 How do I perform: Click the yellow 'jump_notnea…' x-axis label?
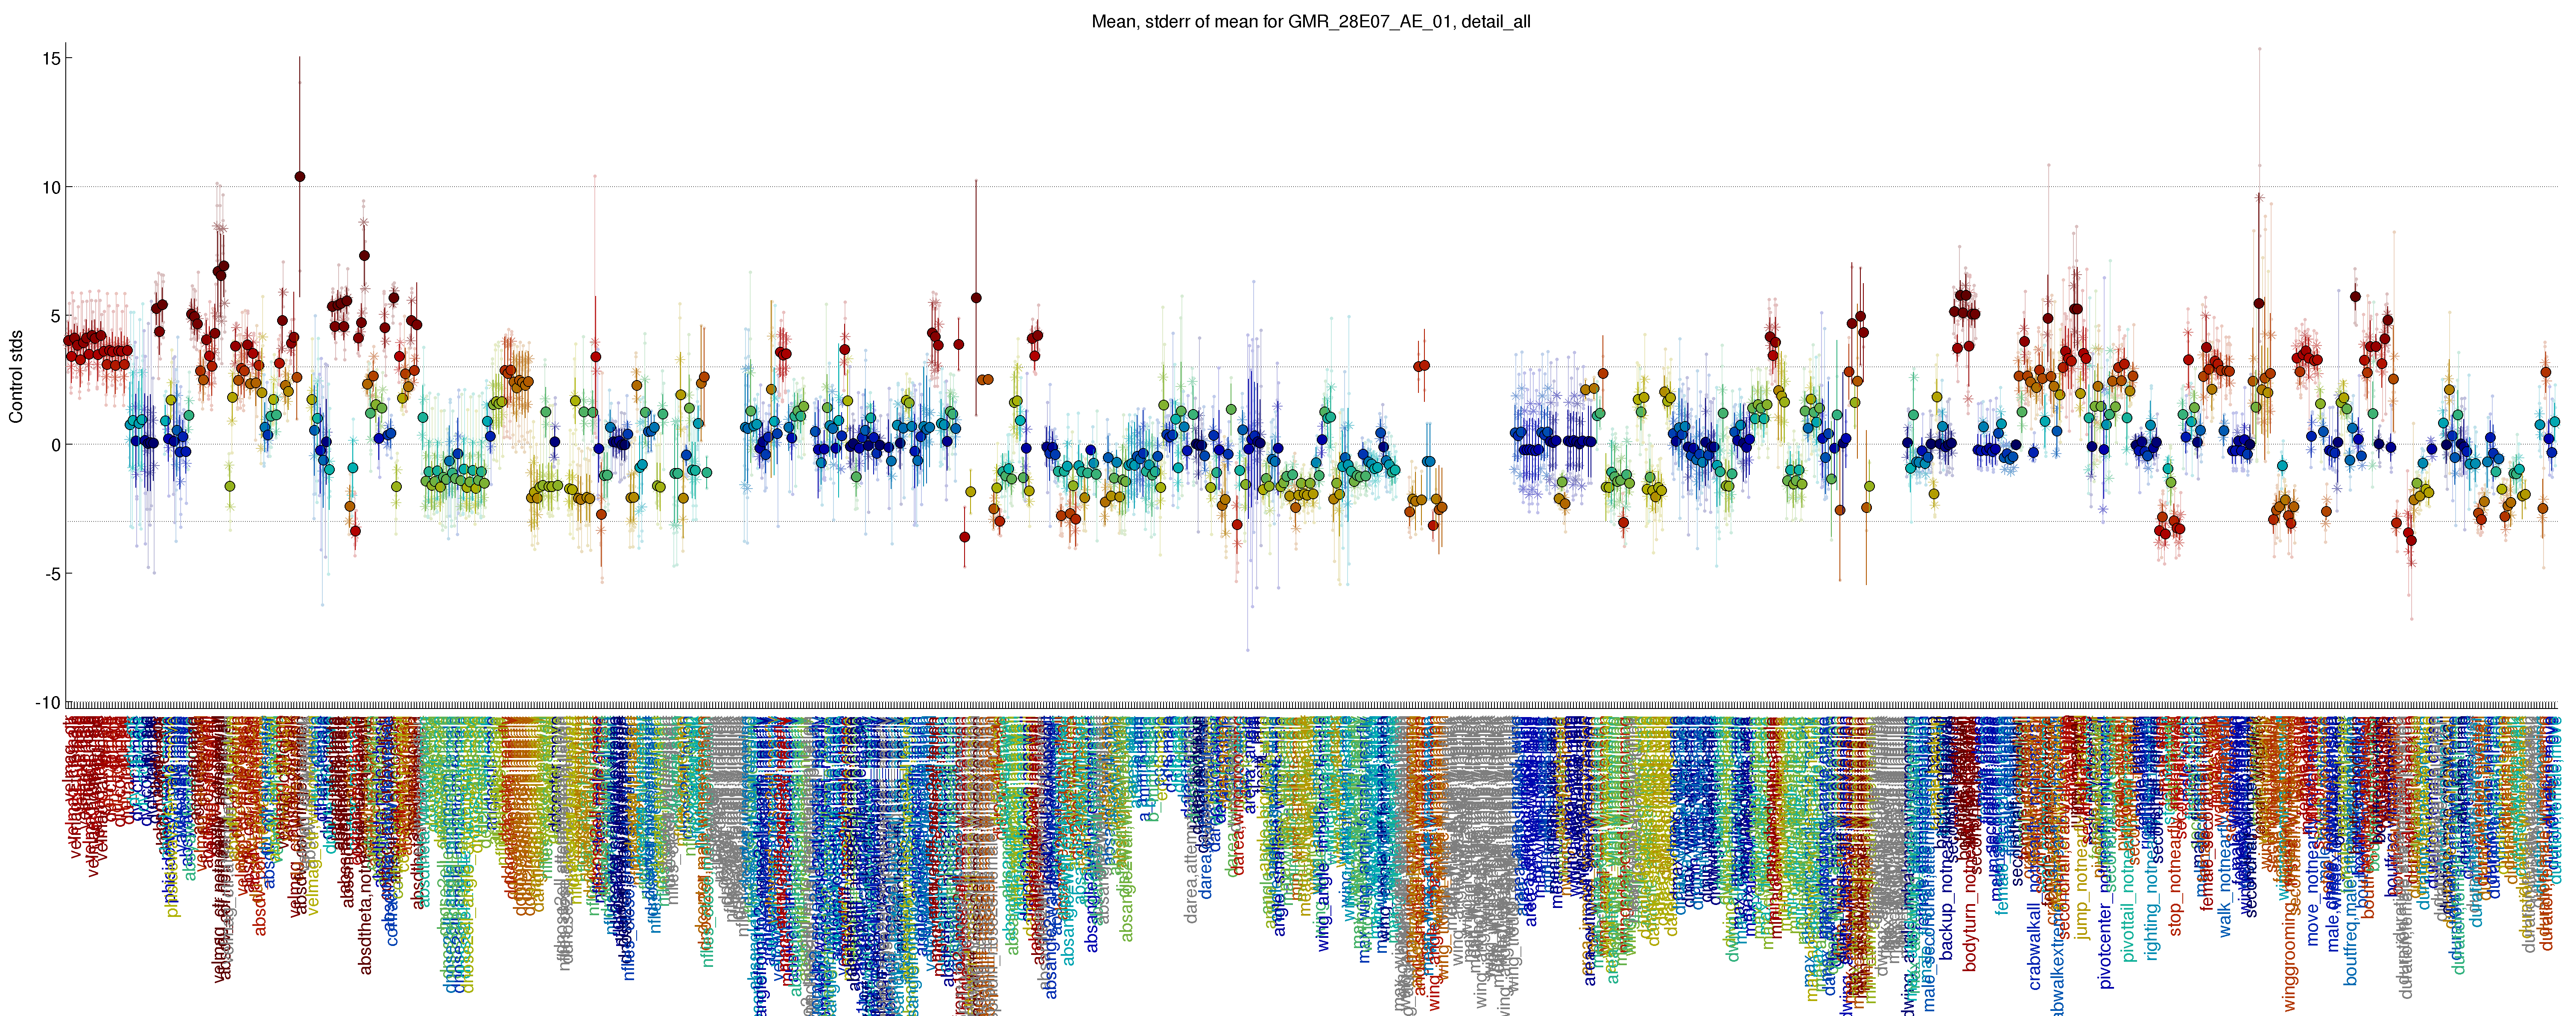[2083, 829]
